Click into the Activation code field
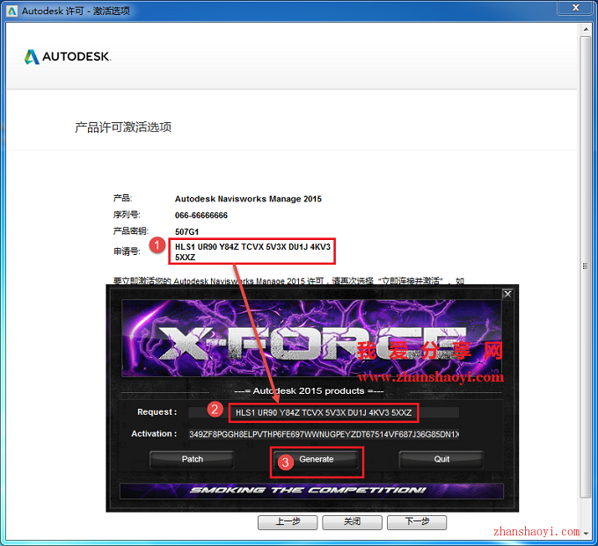 tap(324, 434)
